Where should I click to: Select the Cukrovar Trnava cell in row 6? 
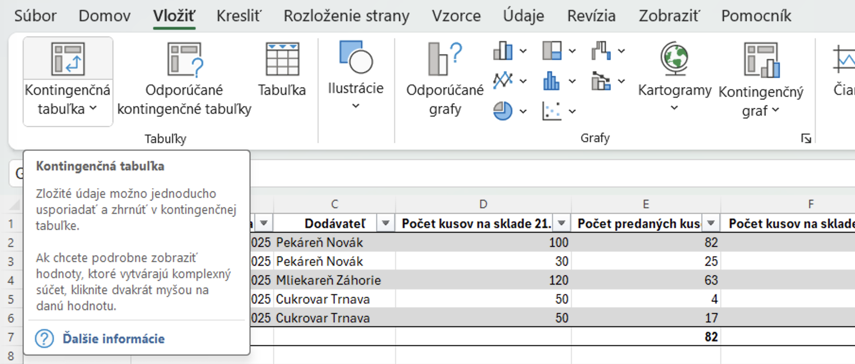(335, 318)
